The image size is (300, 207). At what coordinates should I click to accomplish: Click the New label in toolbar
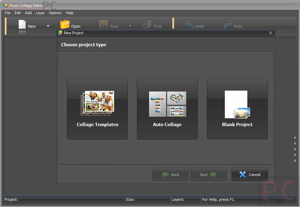tap(32, 26)
